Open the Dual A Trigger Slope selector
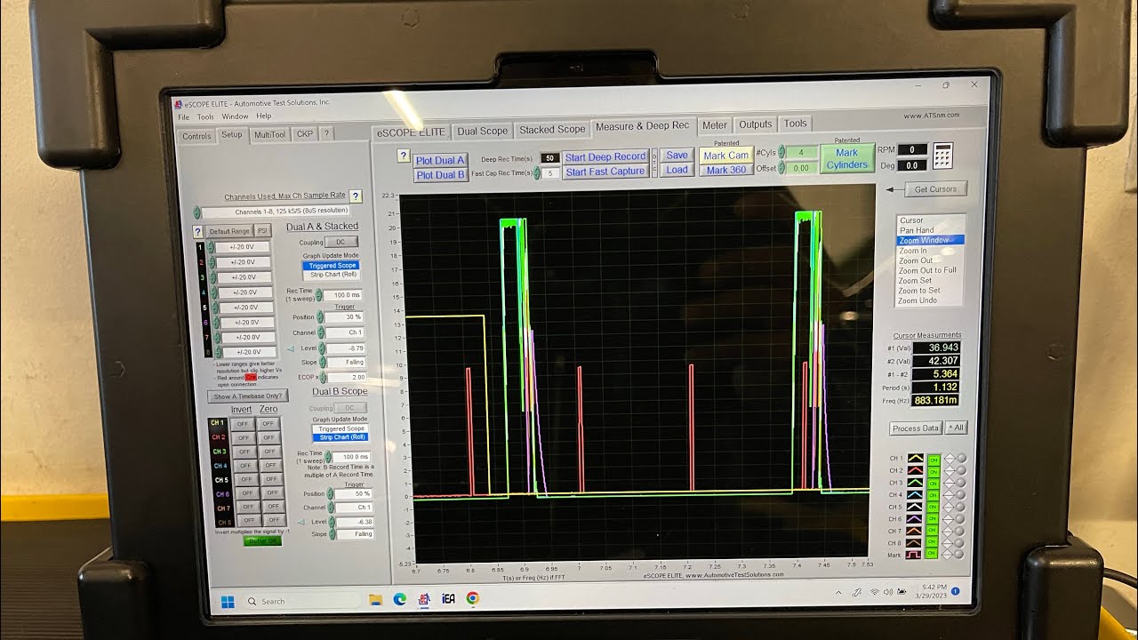This screenshot has height=640, width=1138. coord(345,364)
